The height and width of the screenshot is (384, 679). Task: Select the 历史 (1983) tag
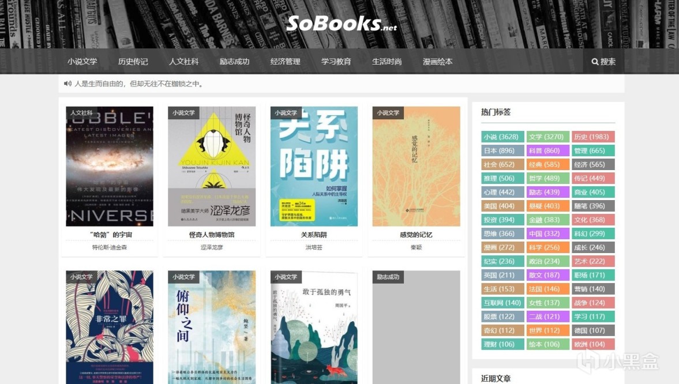[593, 137]
